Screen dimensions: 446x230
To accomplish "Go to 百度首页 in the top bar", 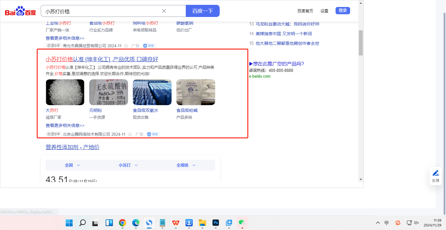I will (305, 11).
